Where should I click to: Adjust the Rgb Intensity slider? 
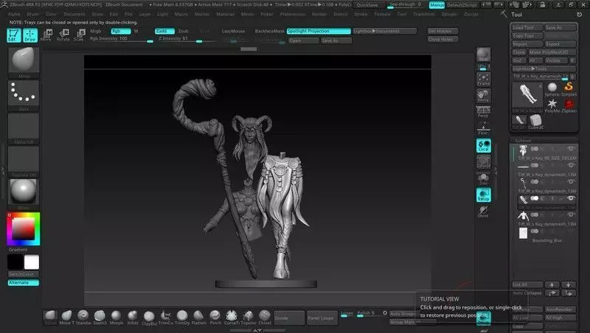click(x=121, y=39)
